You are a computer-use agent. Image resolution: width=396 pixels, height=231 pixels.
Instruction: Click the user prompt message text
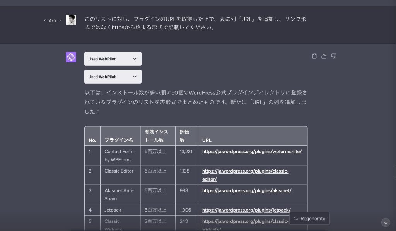[195, 23]
